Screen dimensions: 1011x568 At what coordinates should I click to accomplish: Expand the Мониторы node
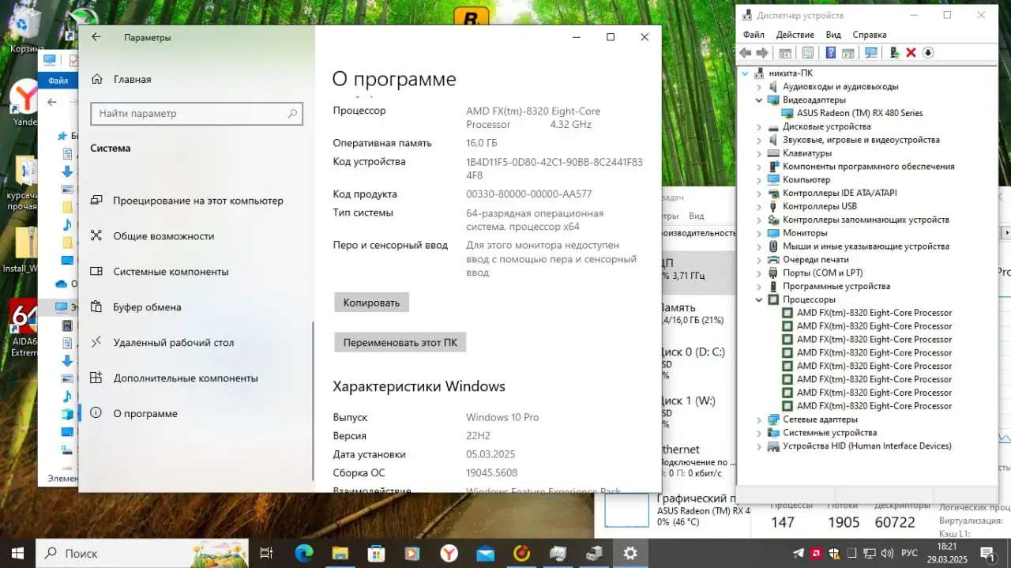click(760, 233)
